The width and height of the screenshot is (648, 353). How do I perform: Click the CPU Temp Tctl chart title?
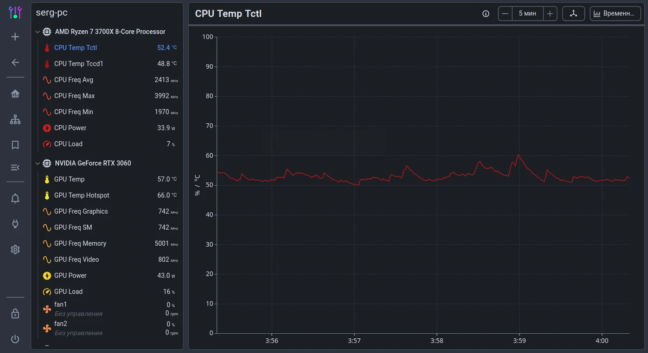click(x=228, y=14)
